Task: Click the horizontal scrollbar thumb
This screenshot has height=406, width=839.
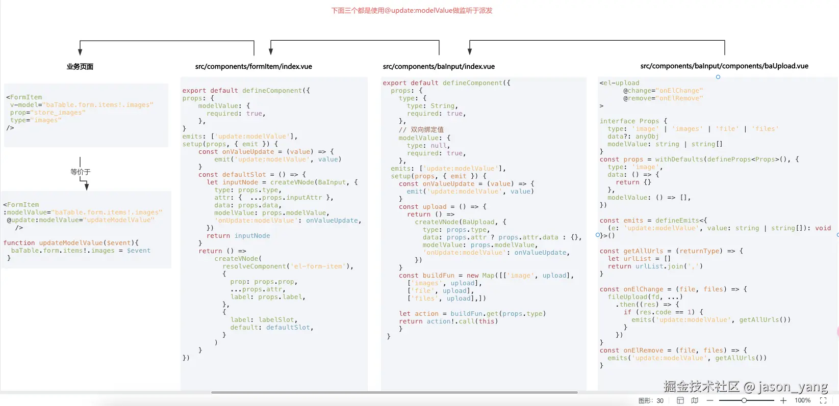Action: click(x=394, y=392)
